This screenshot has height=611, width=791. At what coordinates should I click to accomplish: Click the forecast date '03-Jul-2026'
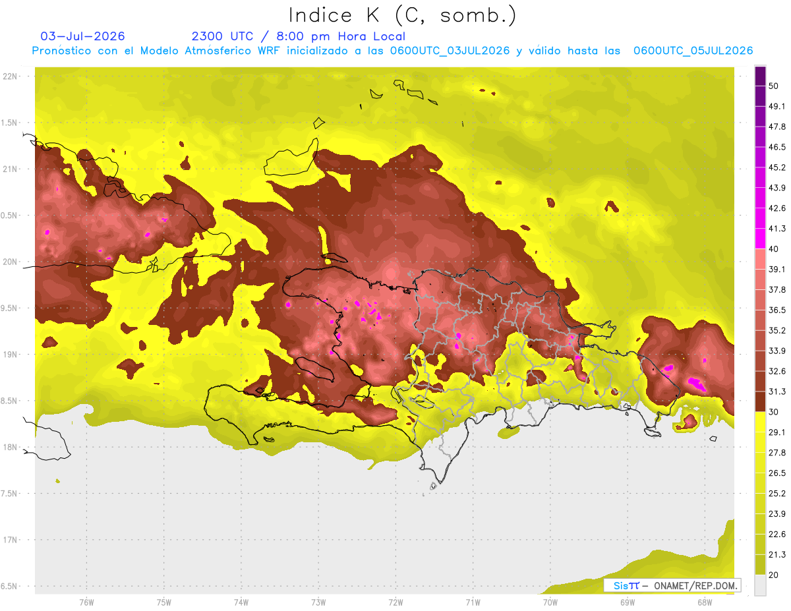83,36
